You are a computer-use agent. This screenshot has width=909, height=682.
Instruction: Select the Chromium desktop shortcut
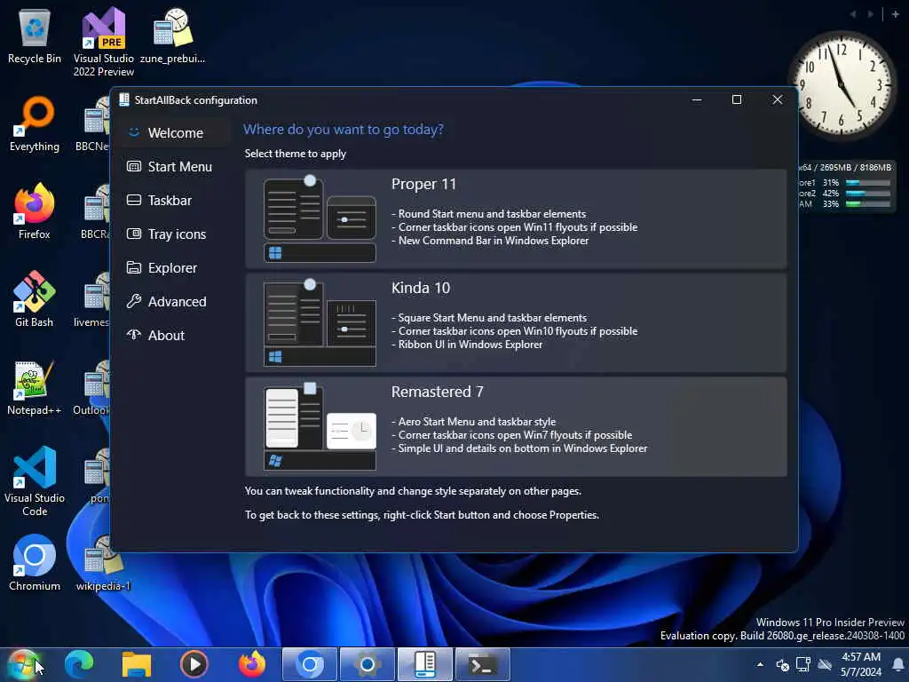click(x=35, y=563)
